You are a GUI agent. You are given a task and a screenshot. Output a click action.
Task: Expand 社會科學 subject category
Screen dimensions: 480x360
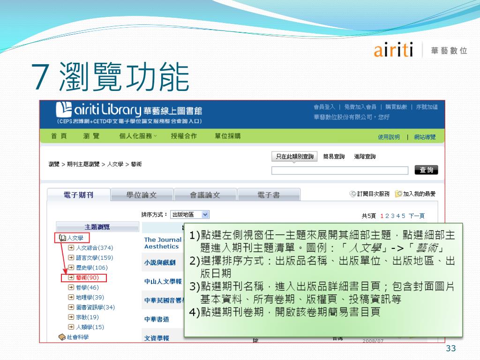click(78, 337)
